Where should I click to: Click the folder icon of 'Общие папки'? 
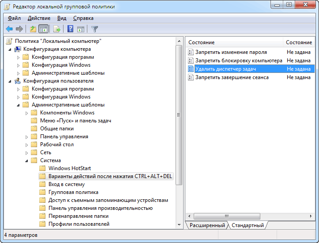click(34, 129)
